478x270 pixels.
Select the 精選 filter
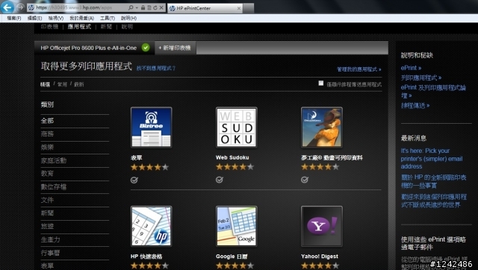click(x=45, y=84)
